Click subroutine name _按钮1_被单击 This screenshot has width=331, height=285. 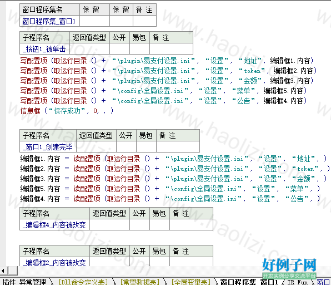(45, 49)
